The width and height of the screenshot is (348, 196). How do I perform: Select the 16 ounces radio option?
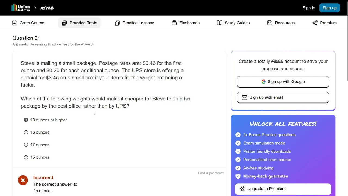(x=26, y=132)
